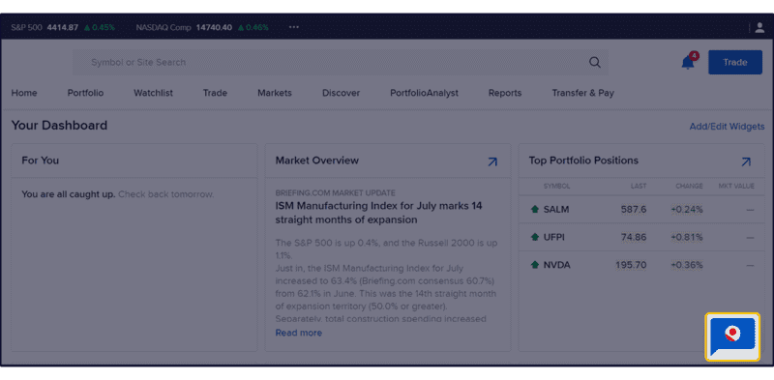774x380 pixels.
Task: Focus the Symbol or Site Search field
Action: [x=341, y=62]
